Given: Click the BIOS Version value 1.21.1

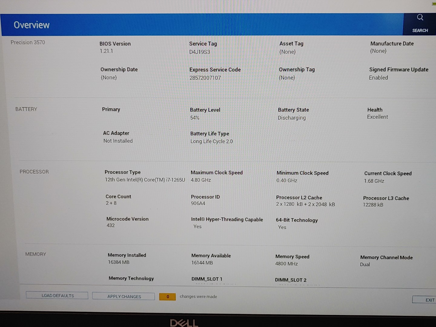Looking at the screenshot, I should [x=106, y=51].
